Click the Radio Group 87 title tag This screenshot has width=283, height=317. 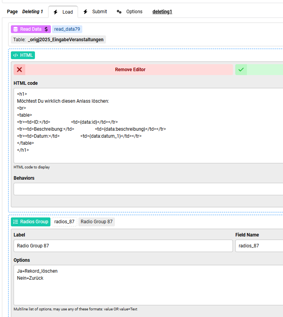pyautogui.click(x=97, y=222)
